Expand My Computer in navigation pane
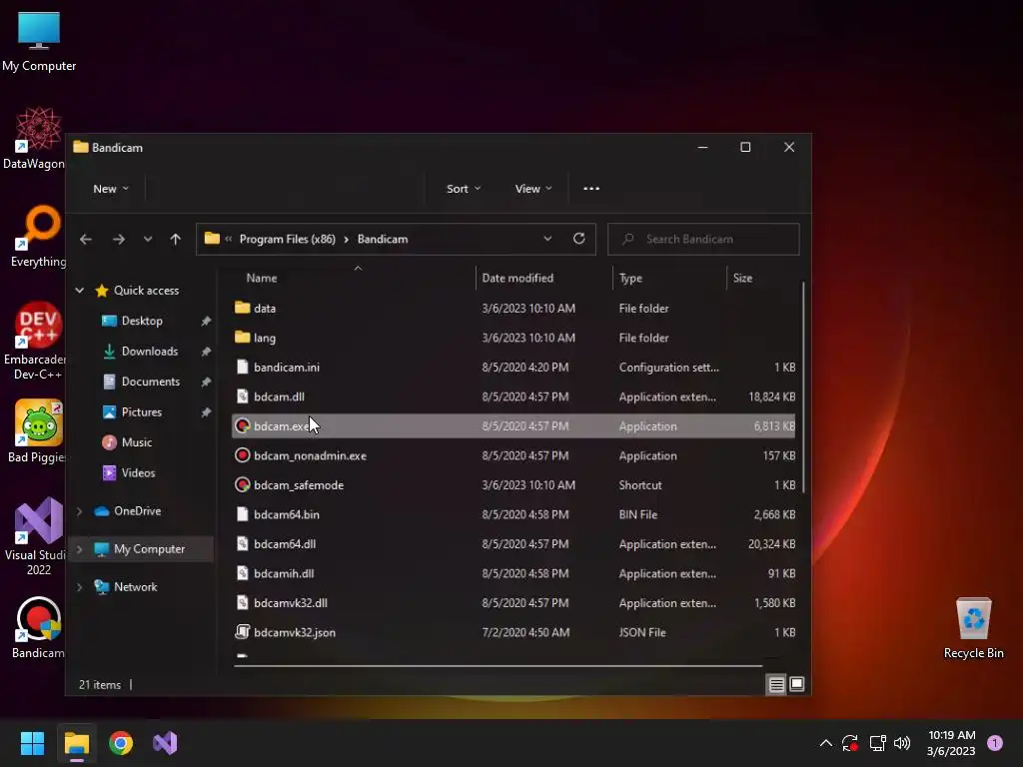 tap(80, 549)
